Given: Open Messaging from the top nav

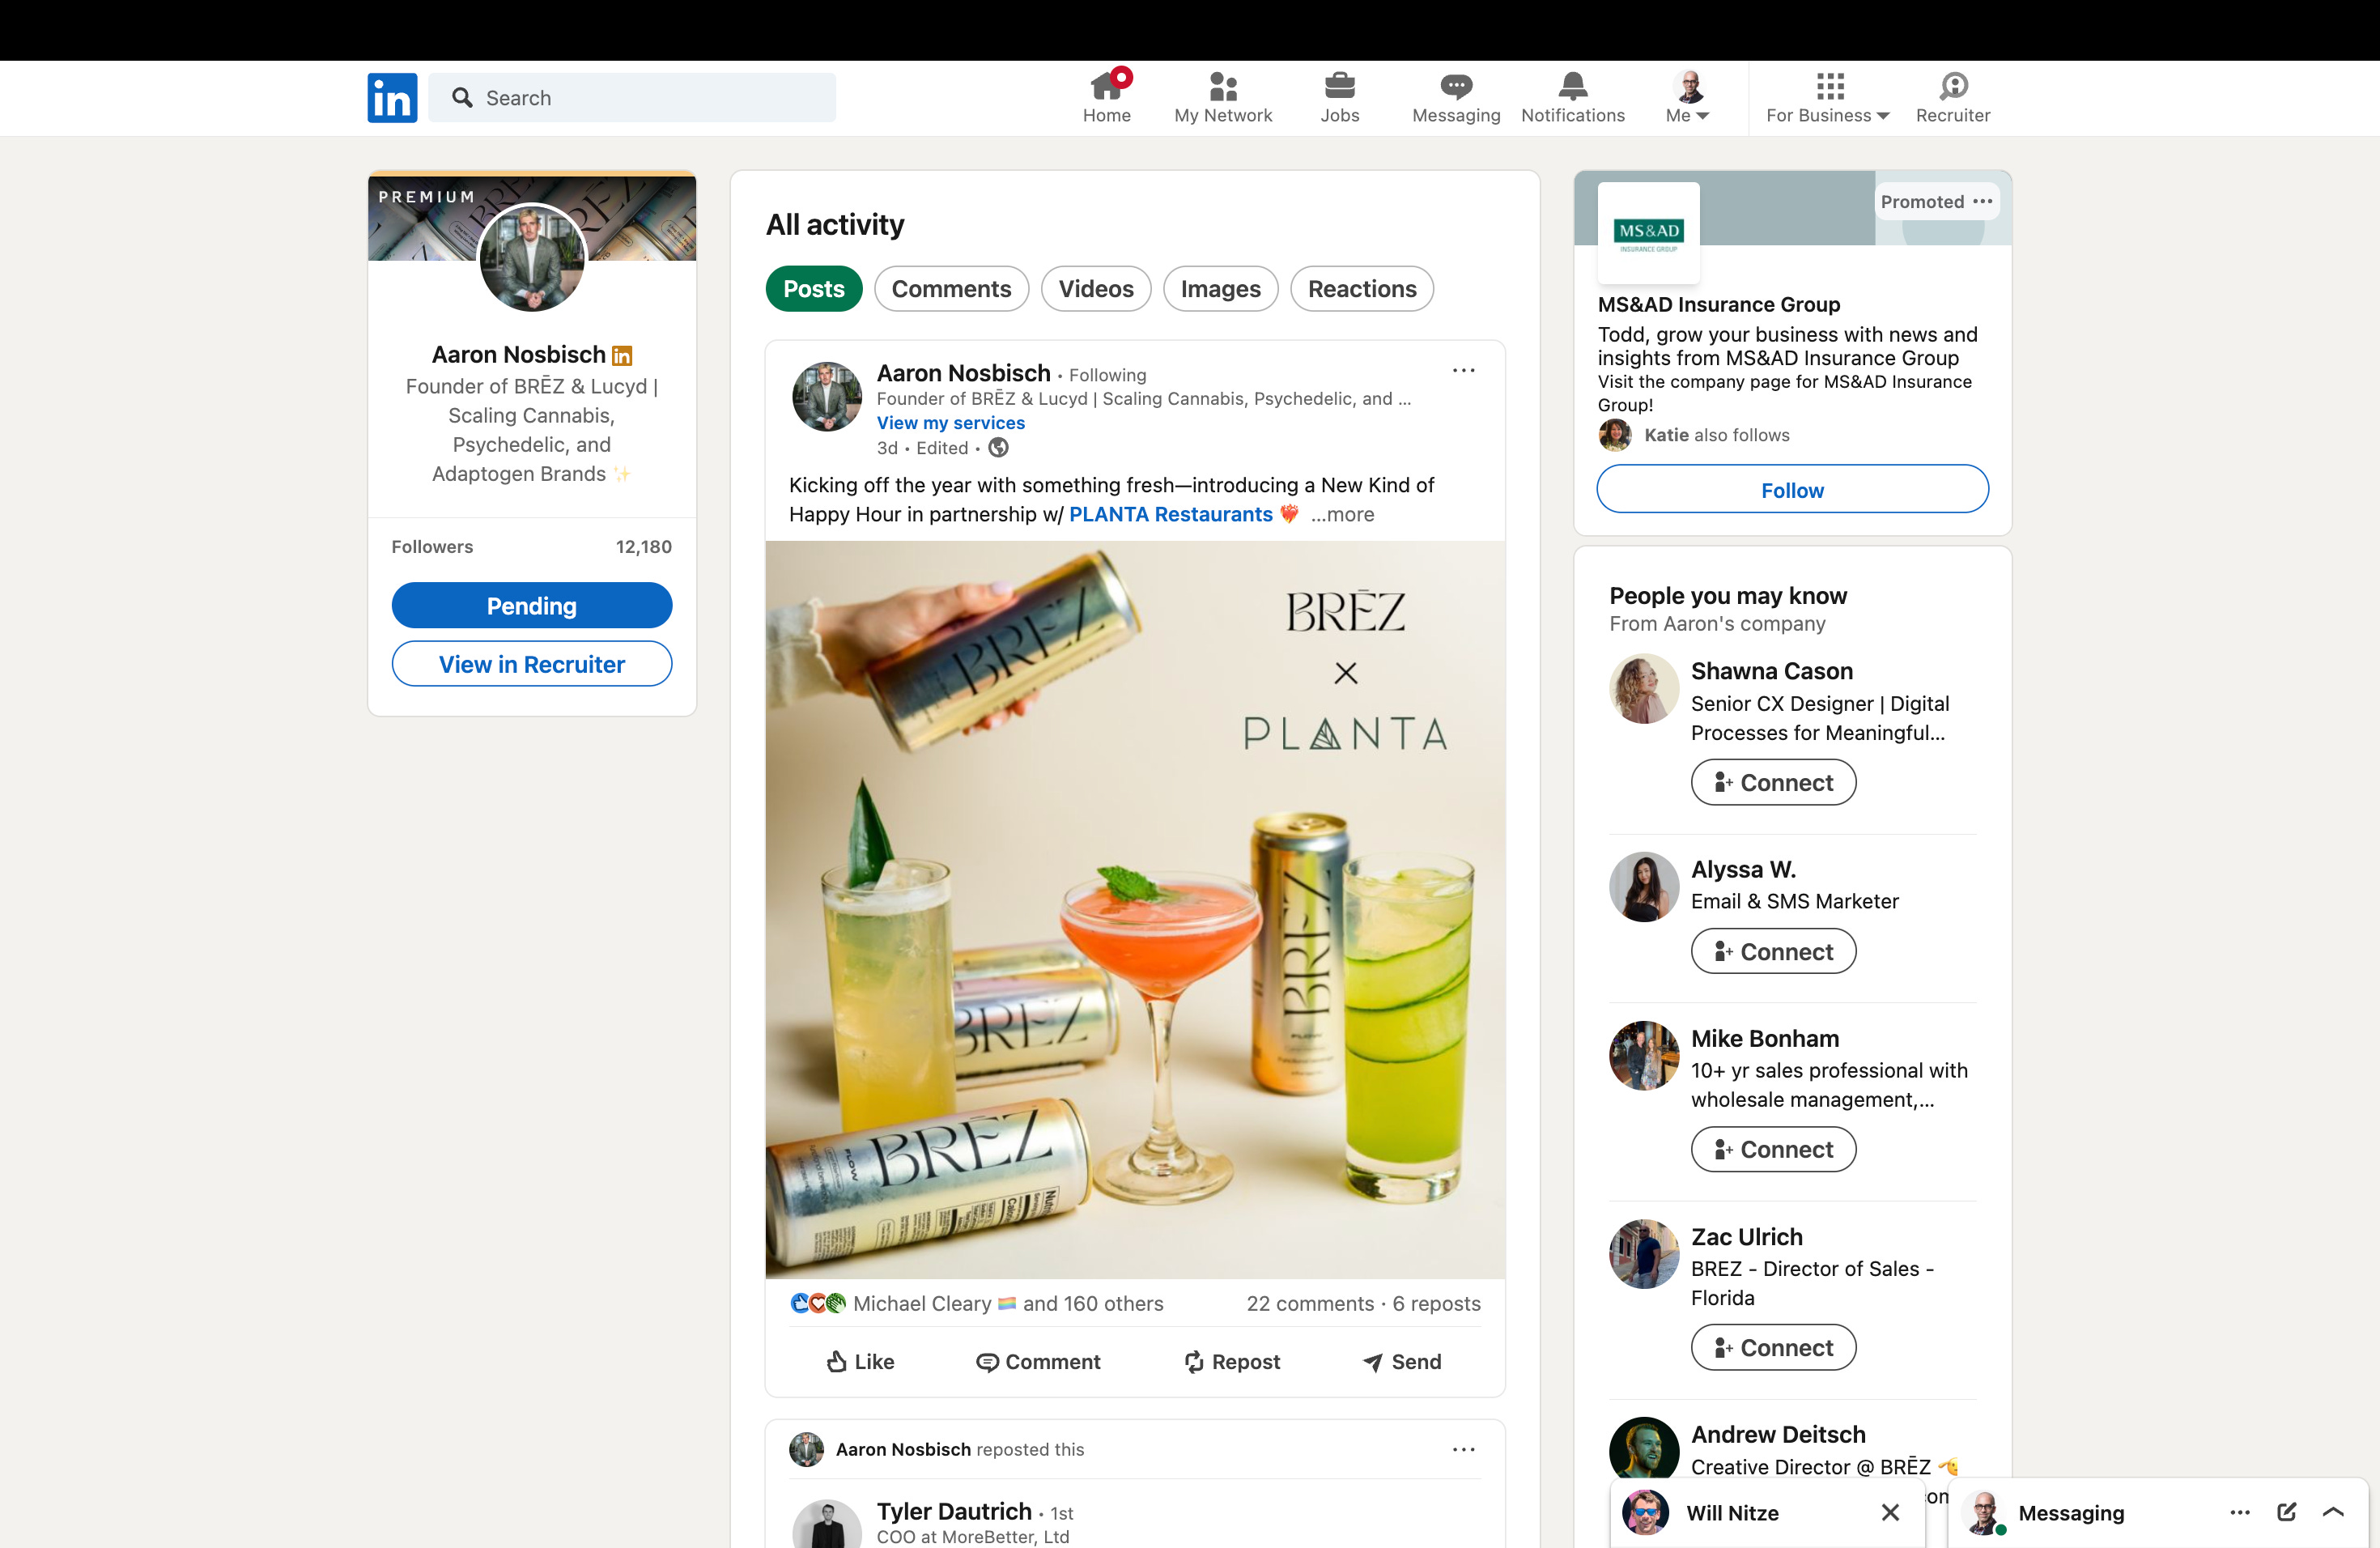Looking at the screenshot, I should [x=1455, y=97].
